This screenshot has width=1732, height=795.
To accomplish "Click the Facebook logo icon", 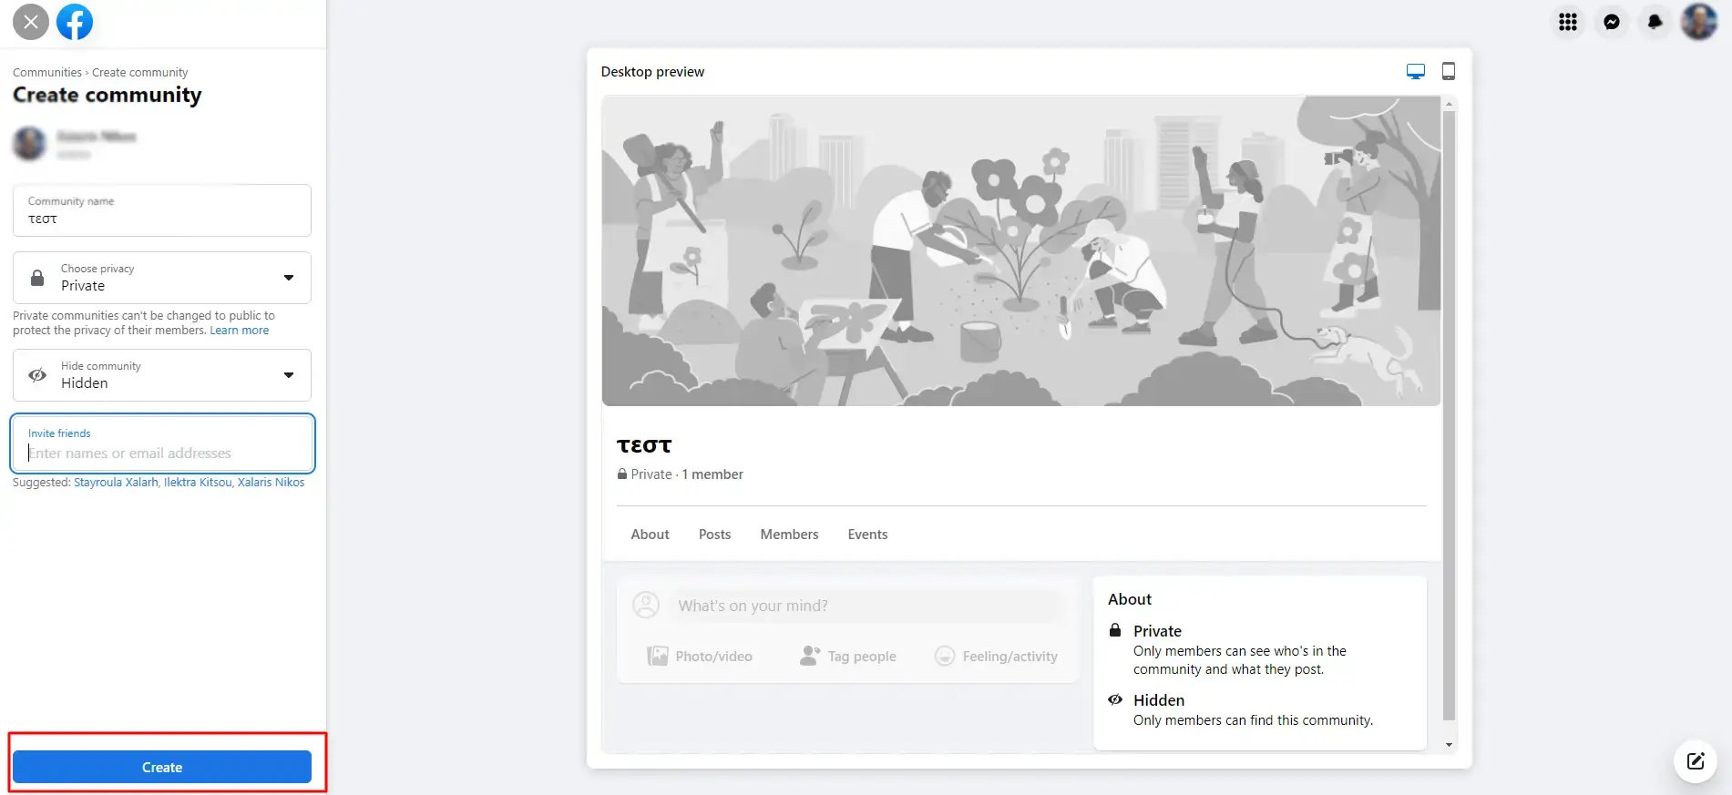I will coord(75,22).
